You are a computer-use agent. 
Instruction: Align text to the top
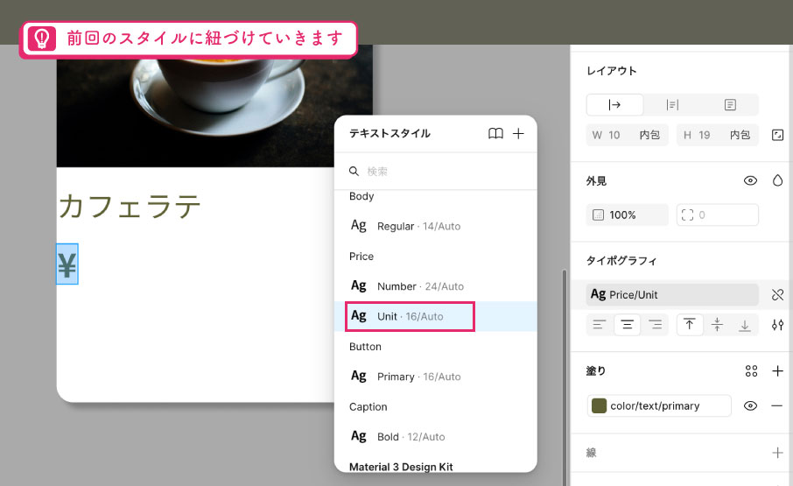[x=690, y=325]
